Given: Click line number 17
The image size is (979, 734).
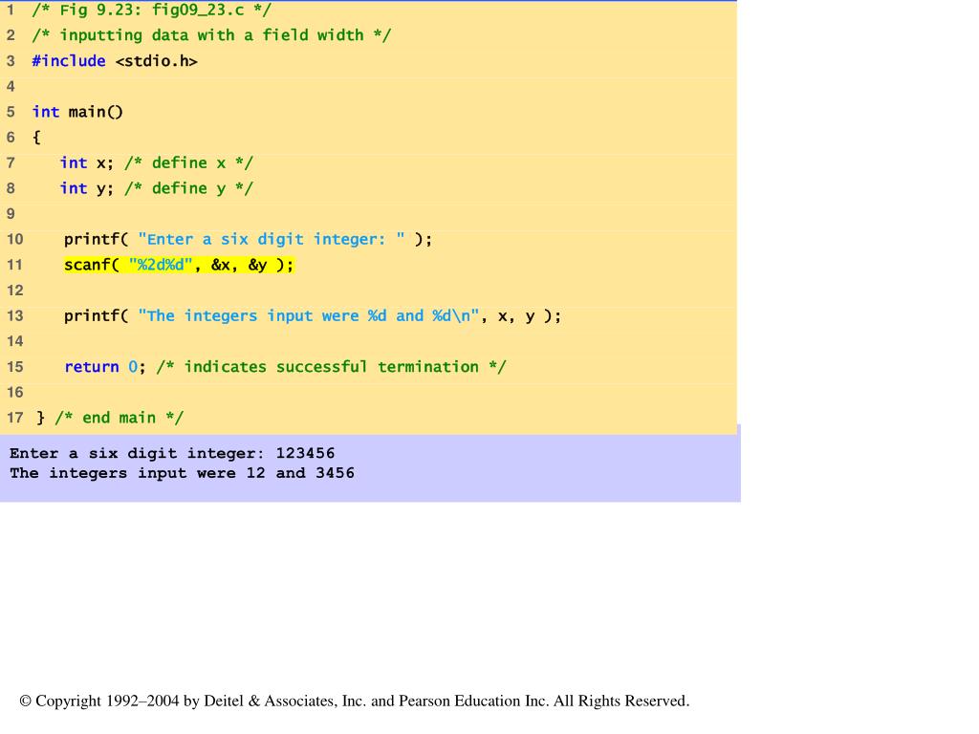Looking at the screenshot, I should tap(15, 418).
